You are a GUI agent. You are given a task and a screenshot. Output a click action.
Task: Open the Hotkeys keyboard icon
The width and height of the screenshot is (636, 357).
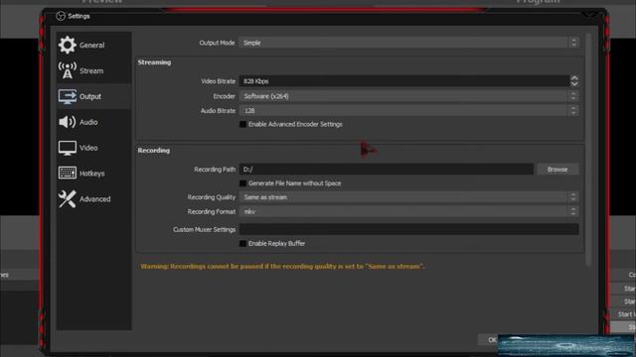[x=67, y=174]
